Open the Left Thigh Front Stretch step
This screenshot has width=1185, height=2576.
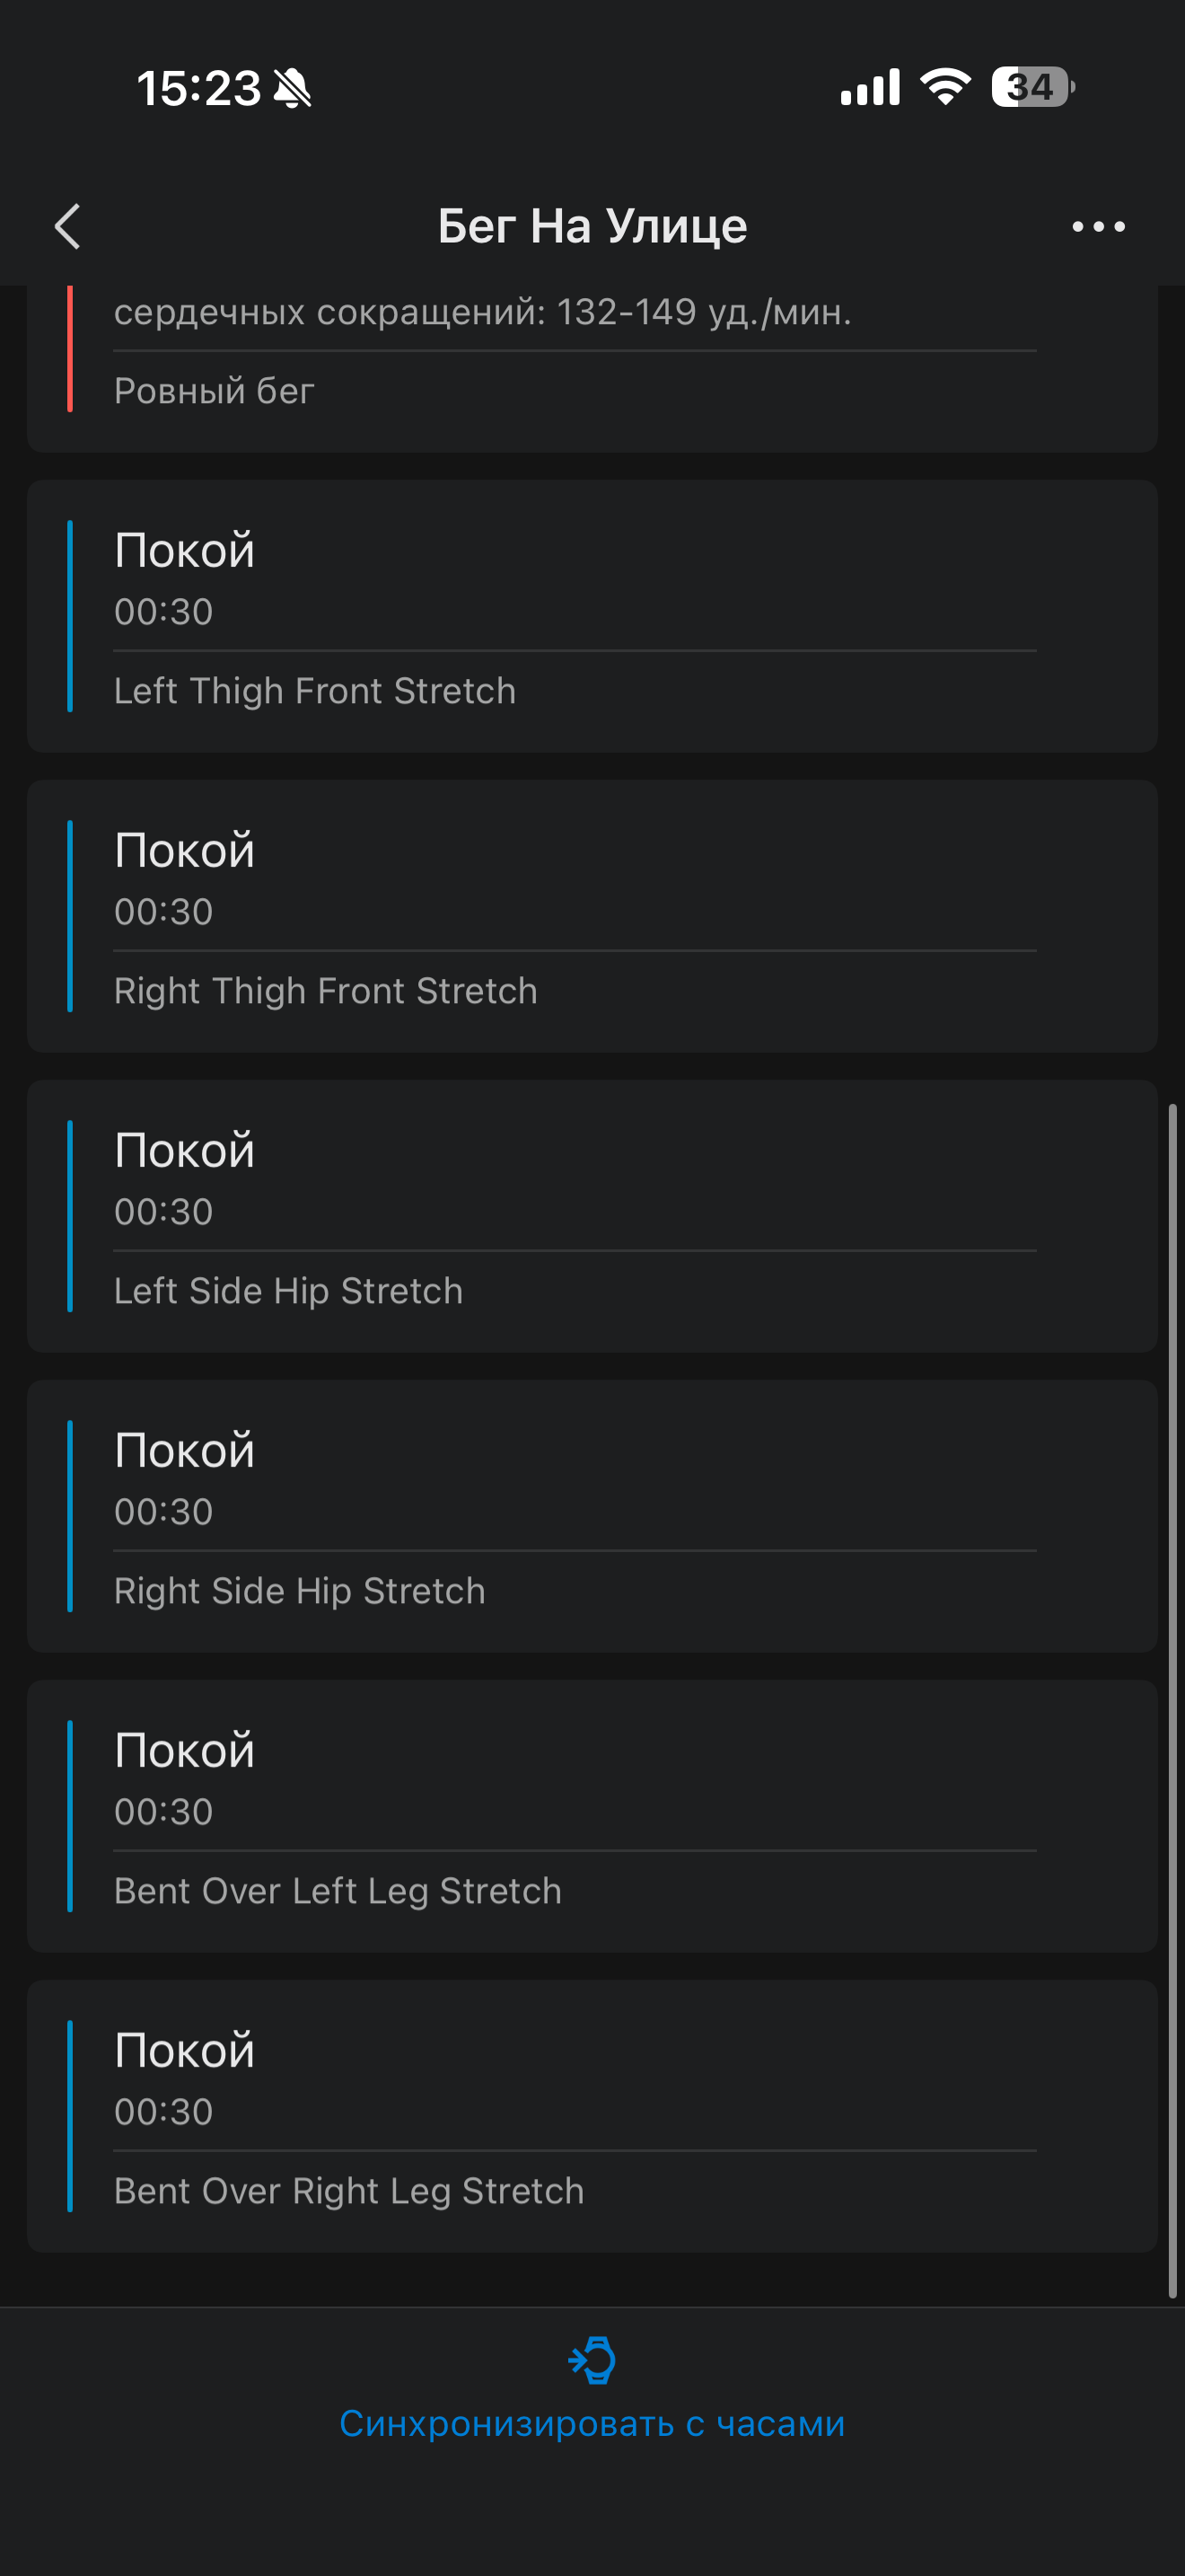[592, 616]
